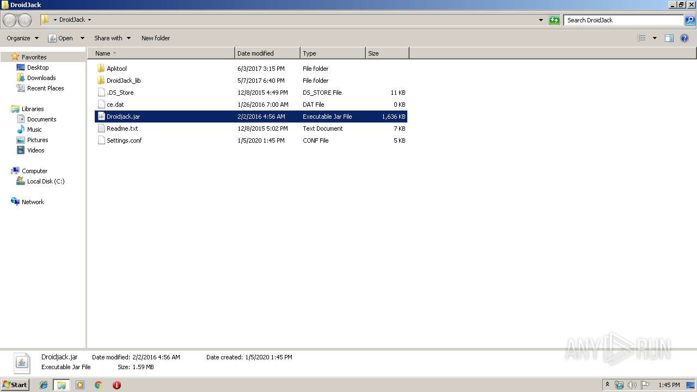This screenshot has width=697, height=392.
Task: Select the .DS_Store file name
Action: pos(120,93)
